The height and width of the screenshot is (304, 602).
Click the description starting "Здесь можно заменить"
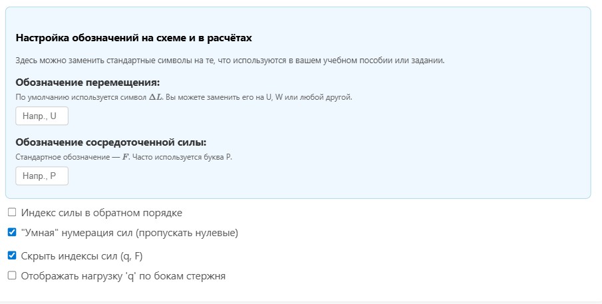pos(229,61)
